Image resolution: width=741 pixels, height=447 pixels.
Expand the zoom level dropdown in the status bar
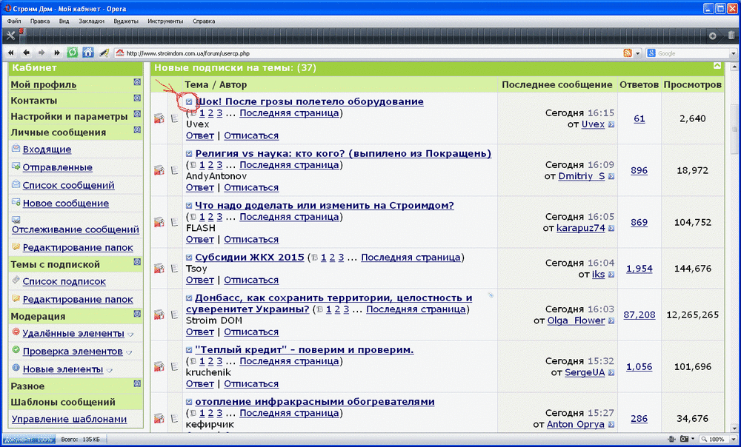734,440
